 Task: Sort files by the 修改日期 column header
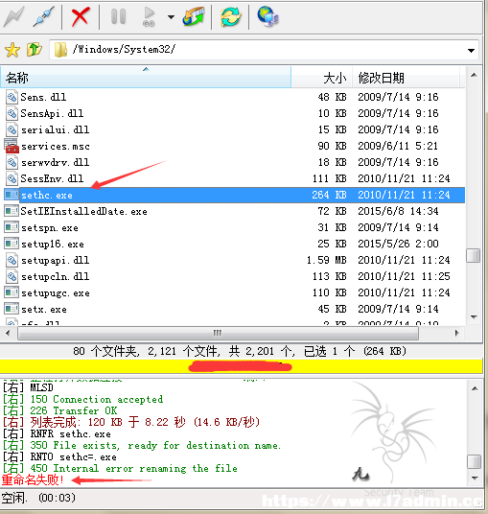(x=407, y=78)
